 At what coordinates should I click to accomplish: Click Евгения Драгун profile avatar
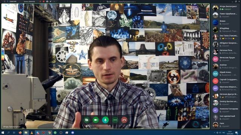215,96
